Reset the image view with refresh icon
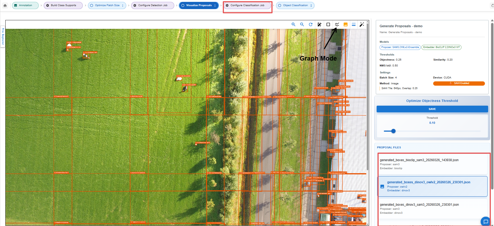The image size is (494, 226). pyautogui.click(x=311, y=24)
